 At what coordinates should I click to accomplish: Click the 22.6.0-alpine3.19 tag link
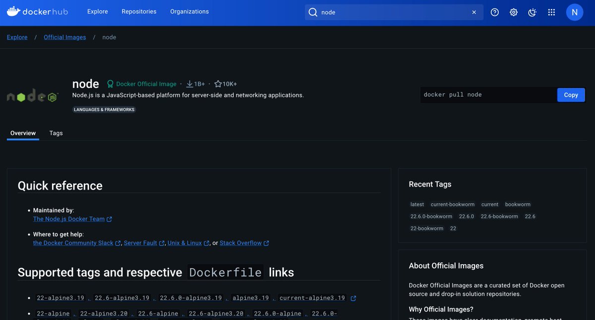pos(191,298)
